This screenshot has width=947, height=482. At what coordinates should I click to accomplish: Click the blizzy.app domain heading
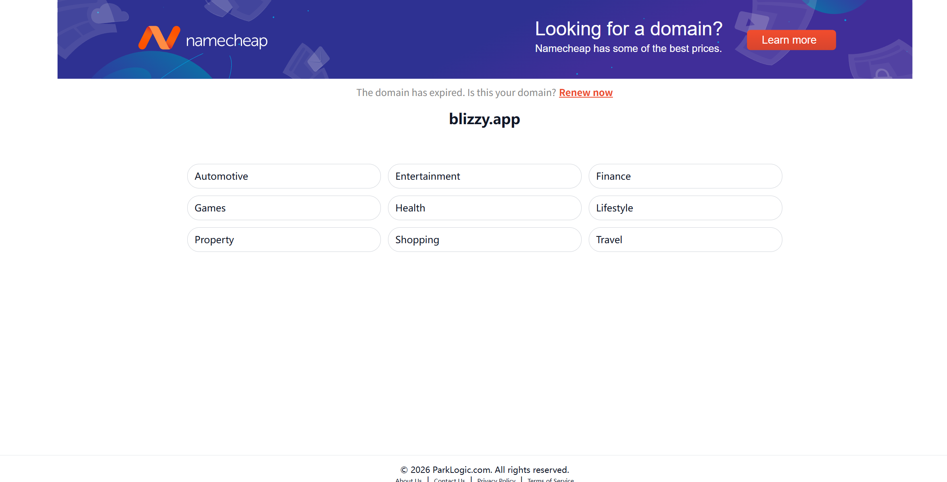click(x=484, y=119)
